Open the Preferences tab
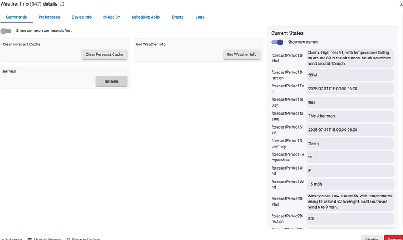 click(49, 17)
